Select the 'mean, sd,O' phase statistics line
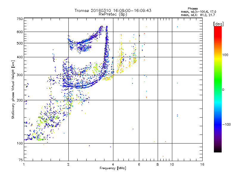 click(198, 12)
